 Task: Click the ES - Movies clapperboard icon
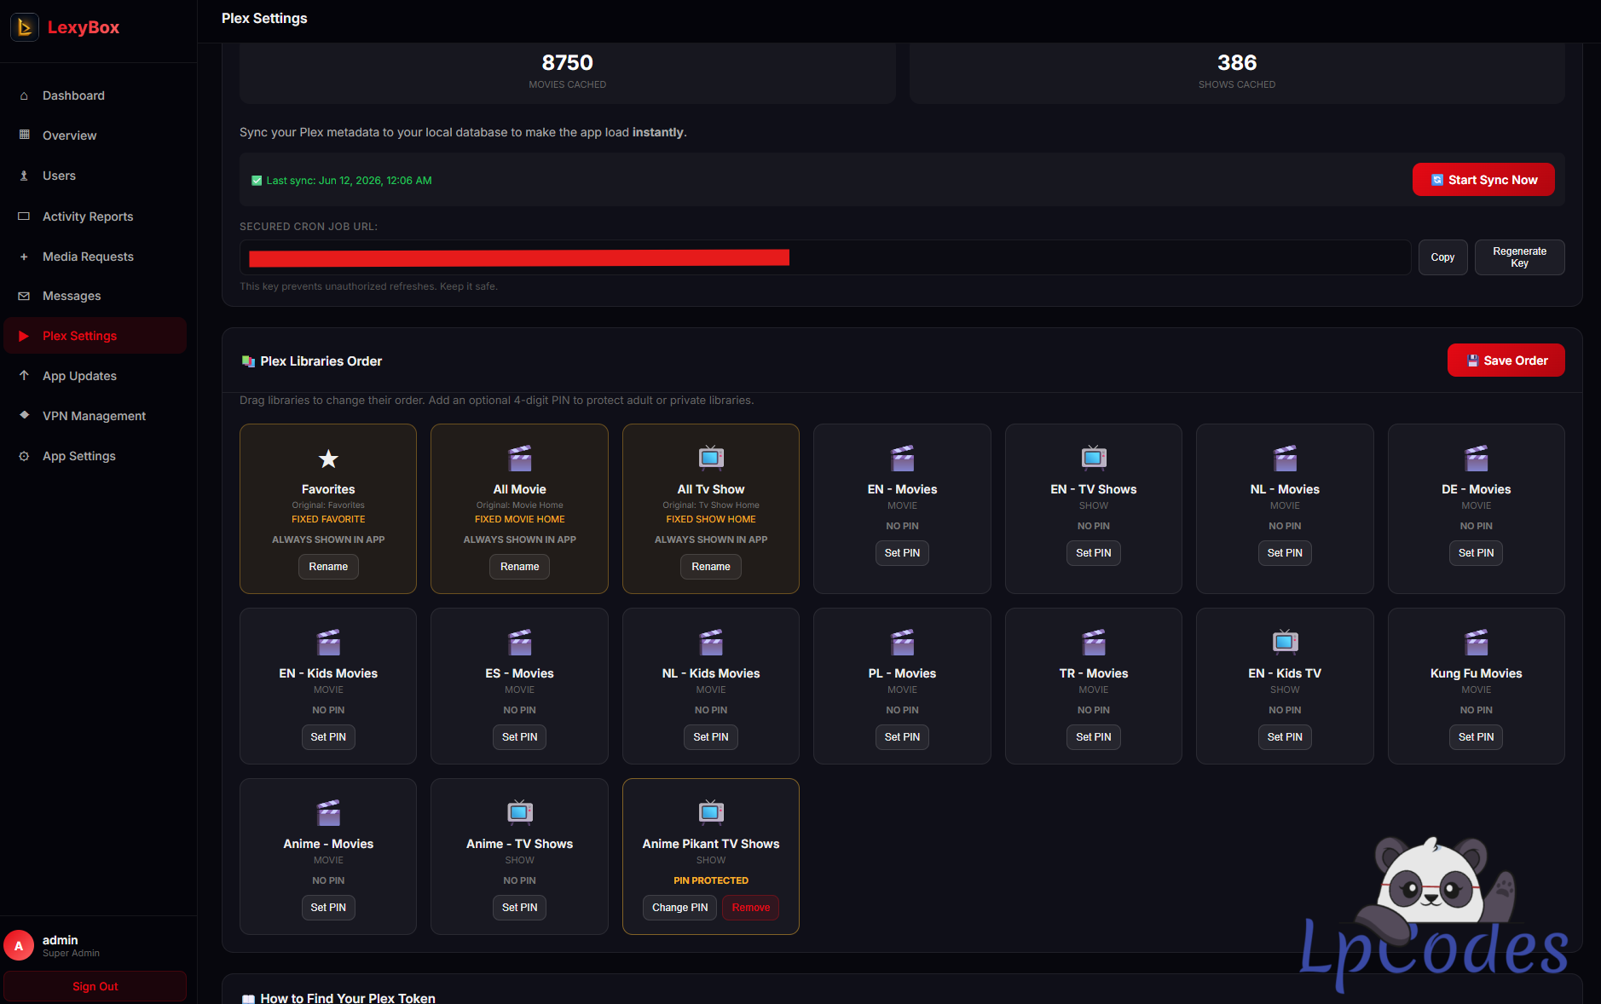pyautogui.click(x=520, y=643)
